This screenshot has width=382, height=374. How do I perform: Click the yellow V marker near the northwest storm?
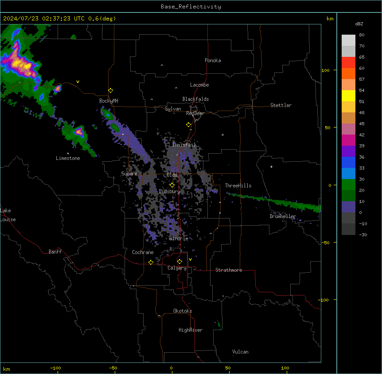coord(78,82)
